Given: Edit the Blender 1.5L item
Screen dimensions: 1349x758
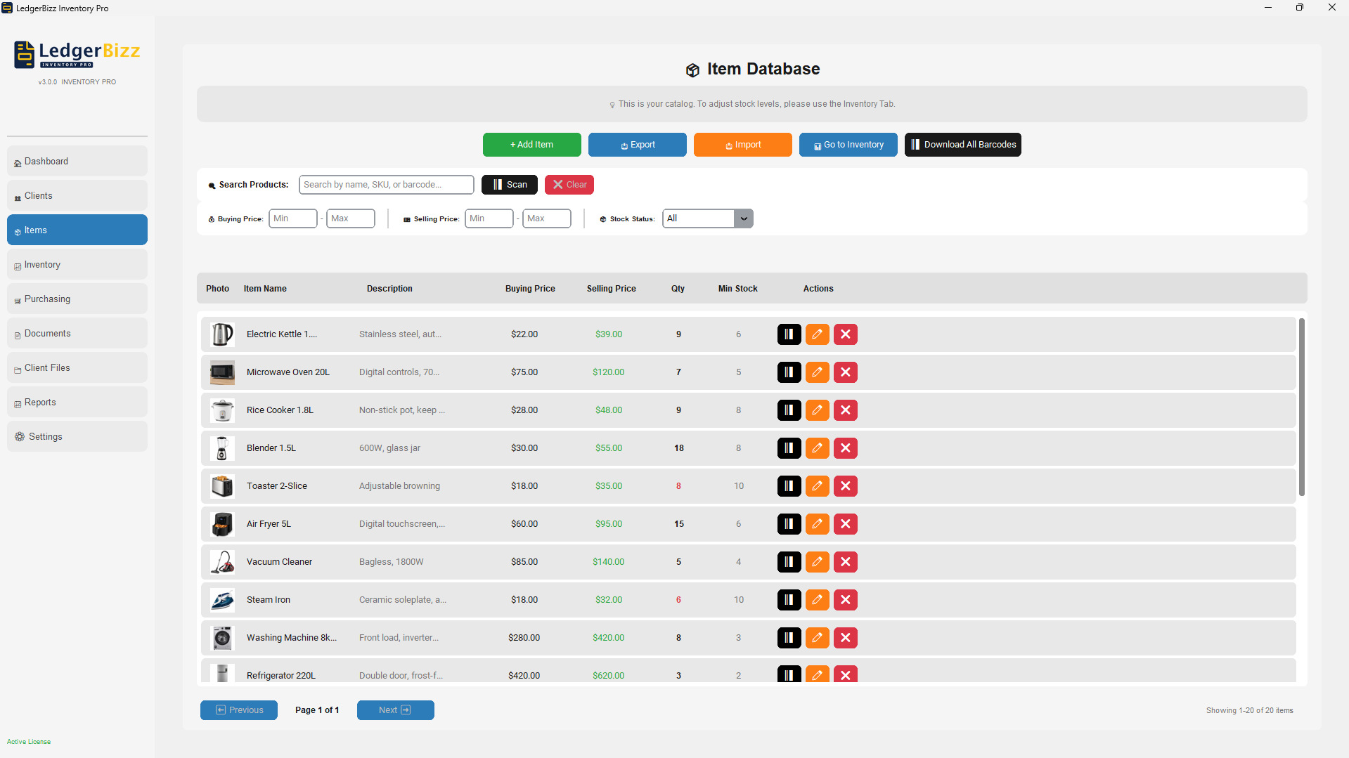Looking at the screenshot, I should tap(817, 448).
